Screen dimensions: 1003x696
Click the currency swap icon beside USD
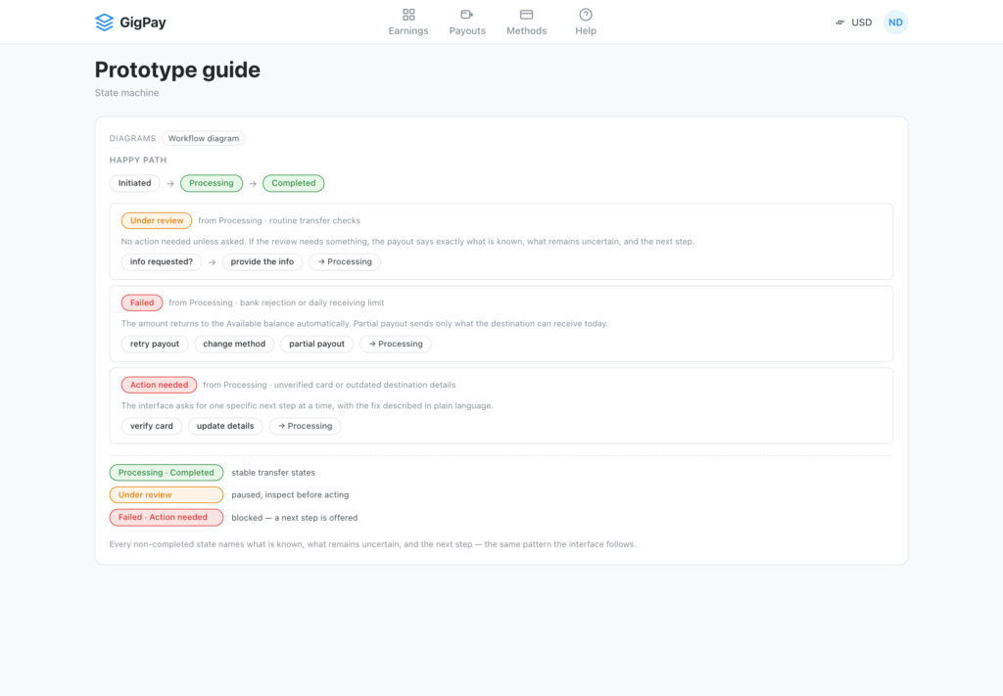(839, 23)
